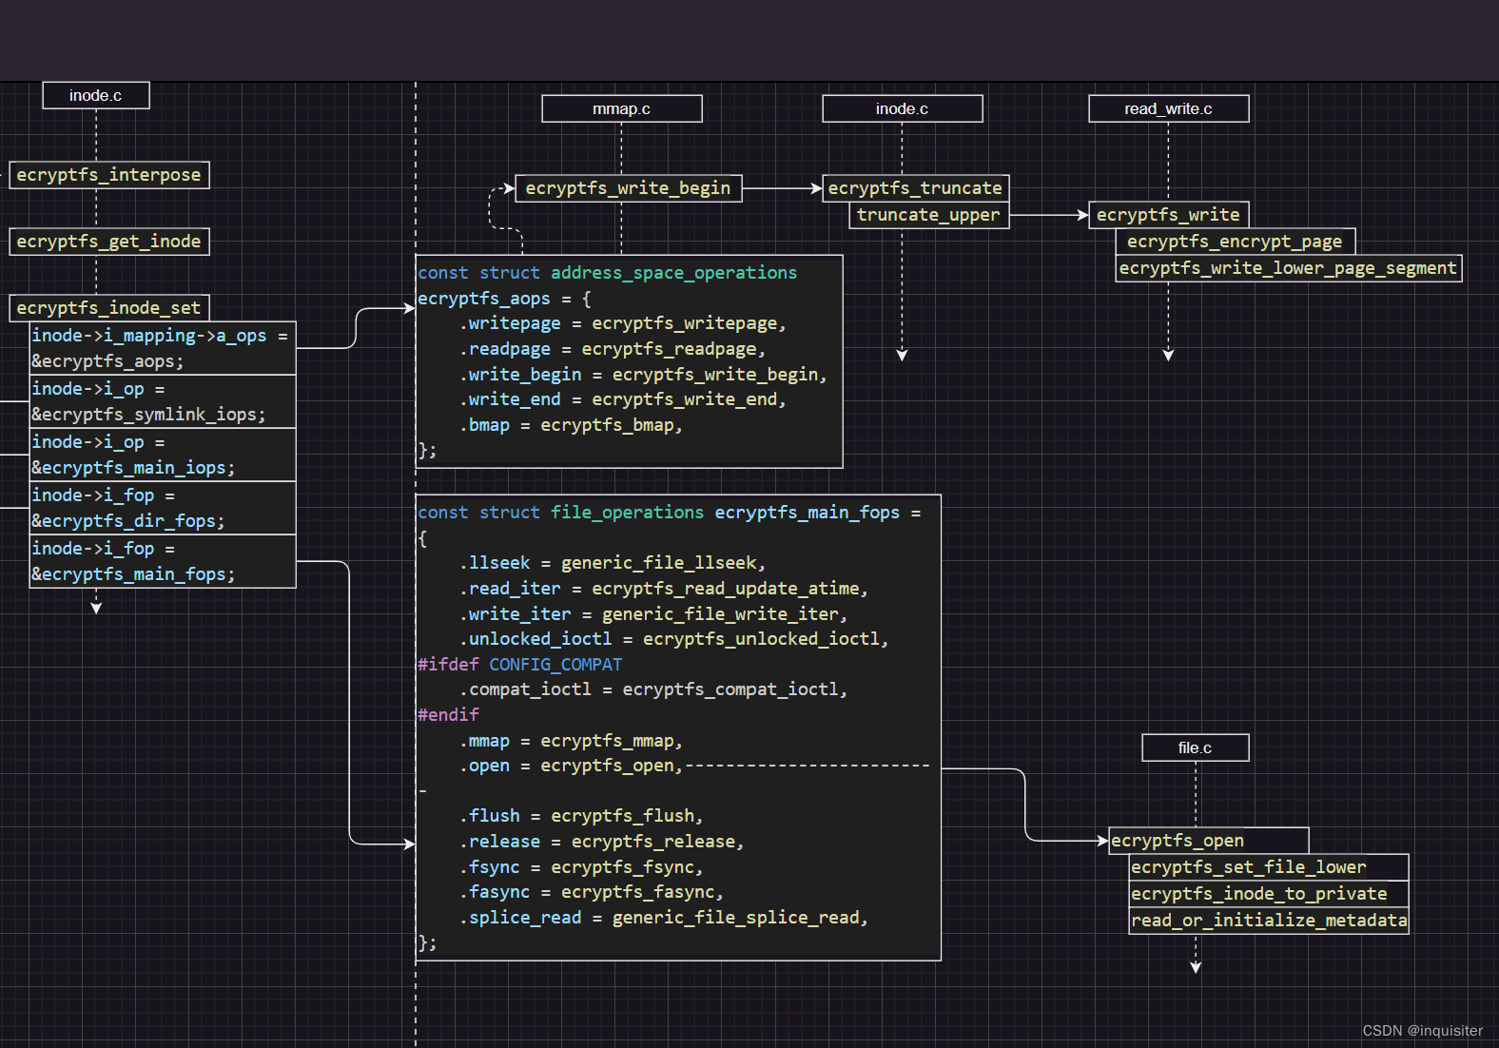Image resolution: width=1499 pixels, height=1048 pixels.
Task: Click the file_operations ecryptfs_main_fops header
Action: pos(670,513)
